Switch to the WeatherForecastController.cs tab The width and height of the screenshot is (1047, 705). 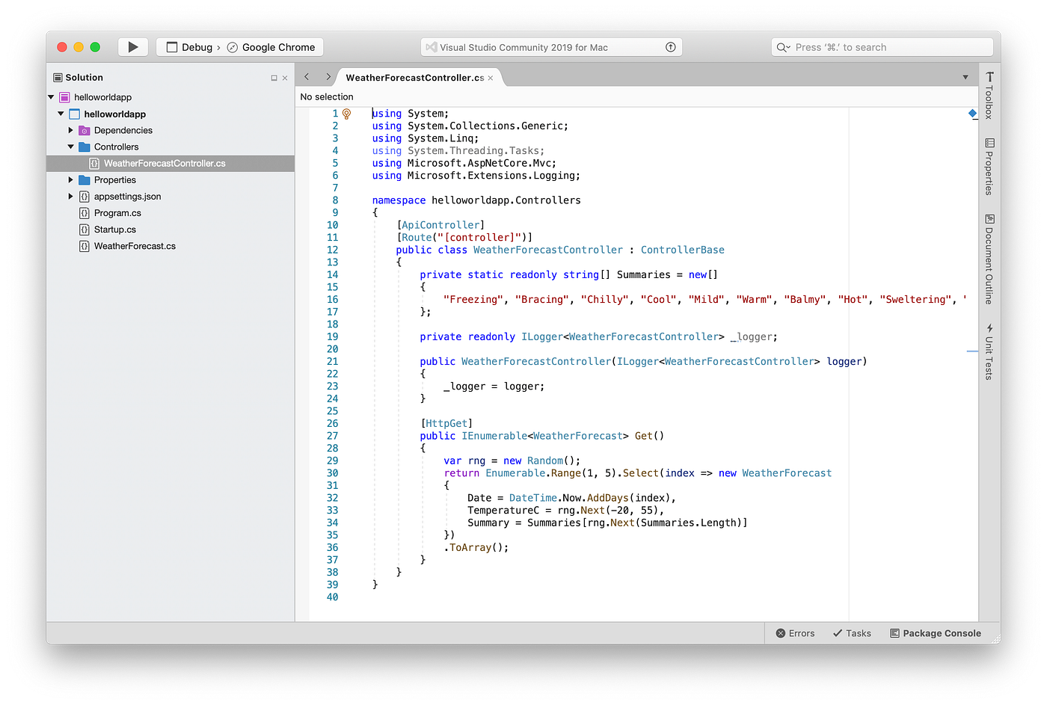[x=414, y=78]
